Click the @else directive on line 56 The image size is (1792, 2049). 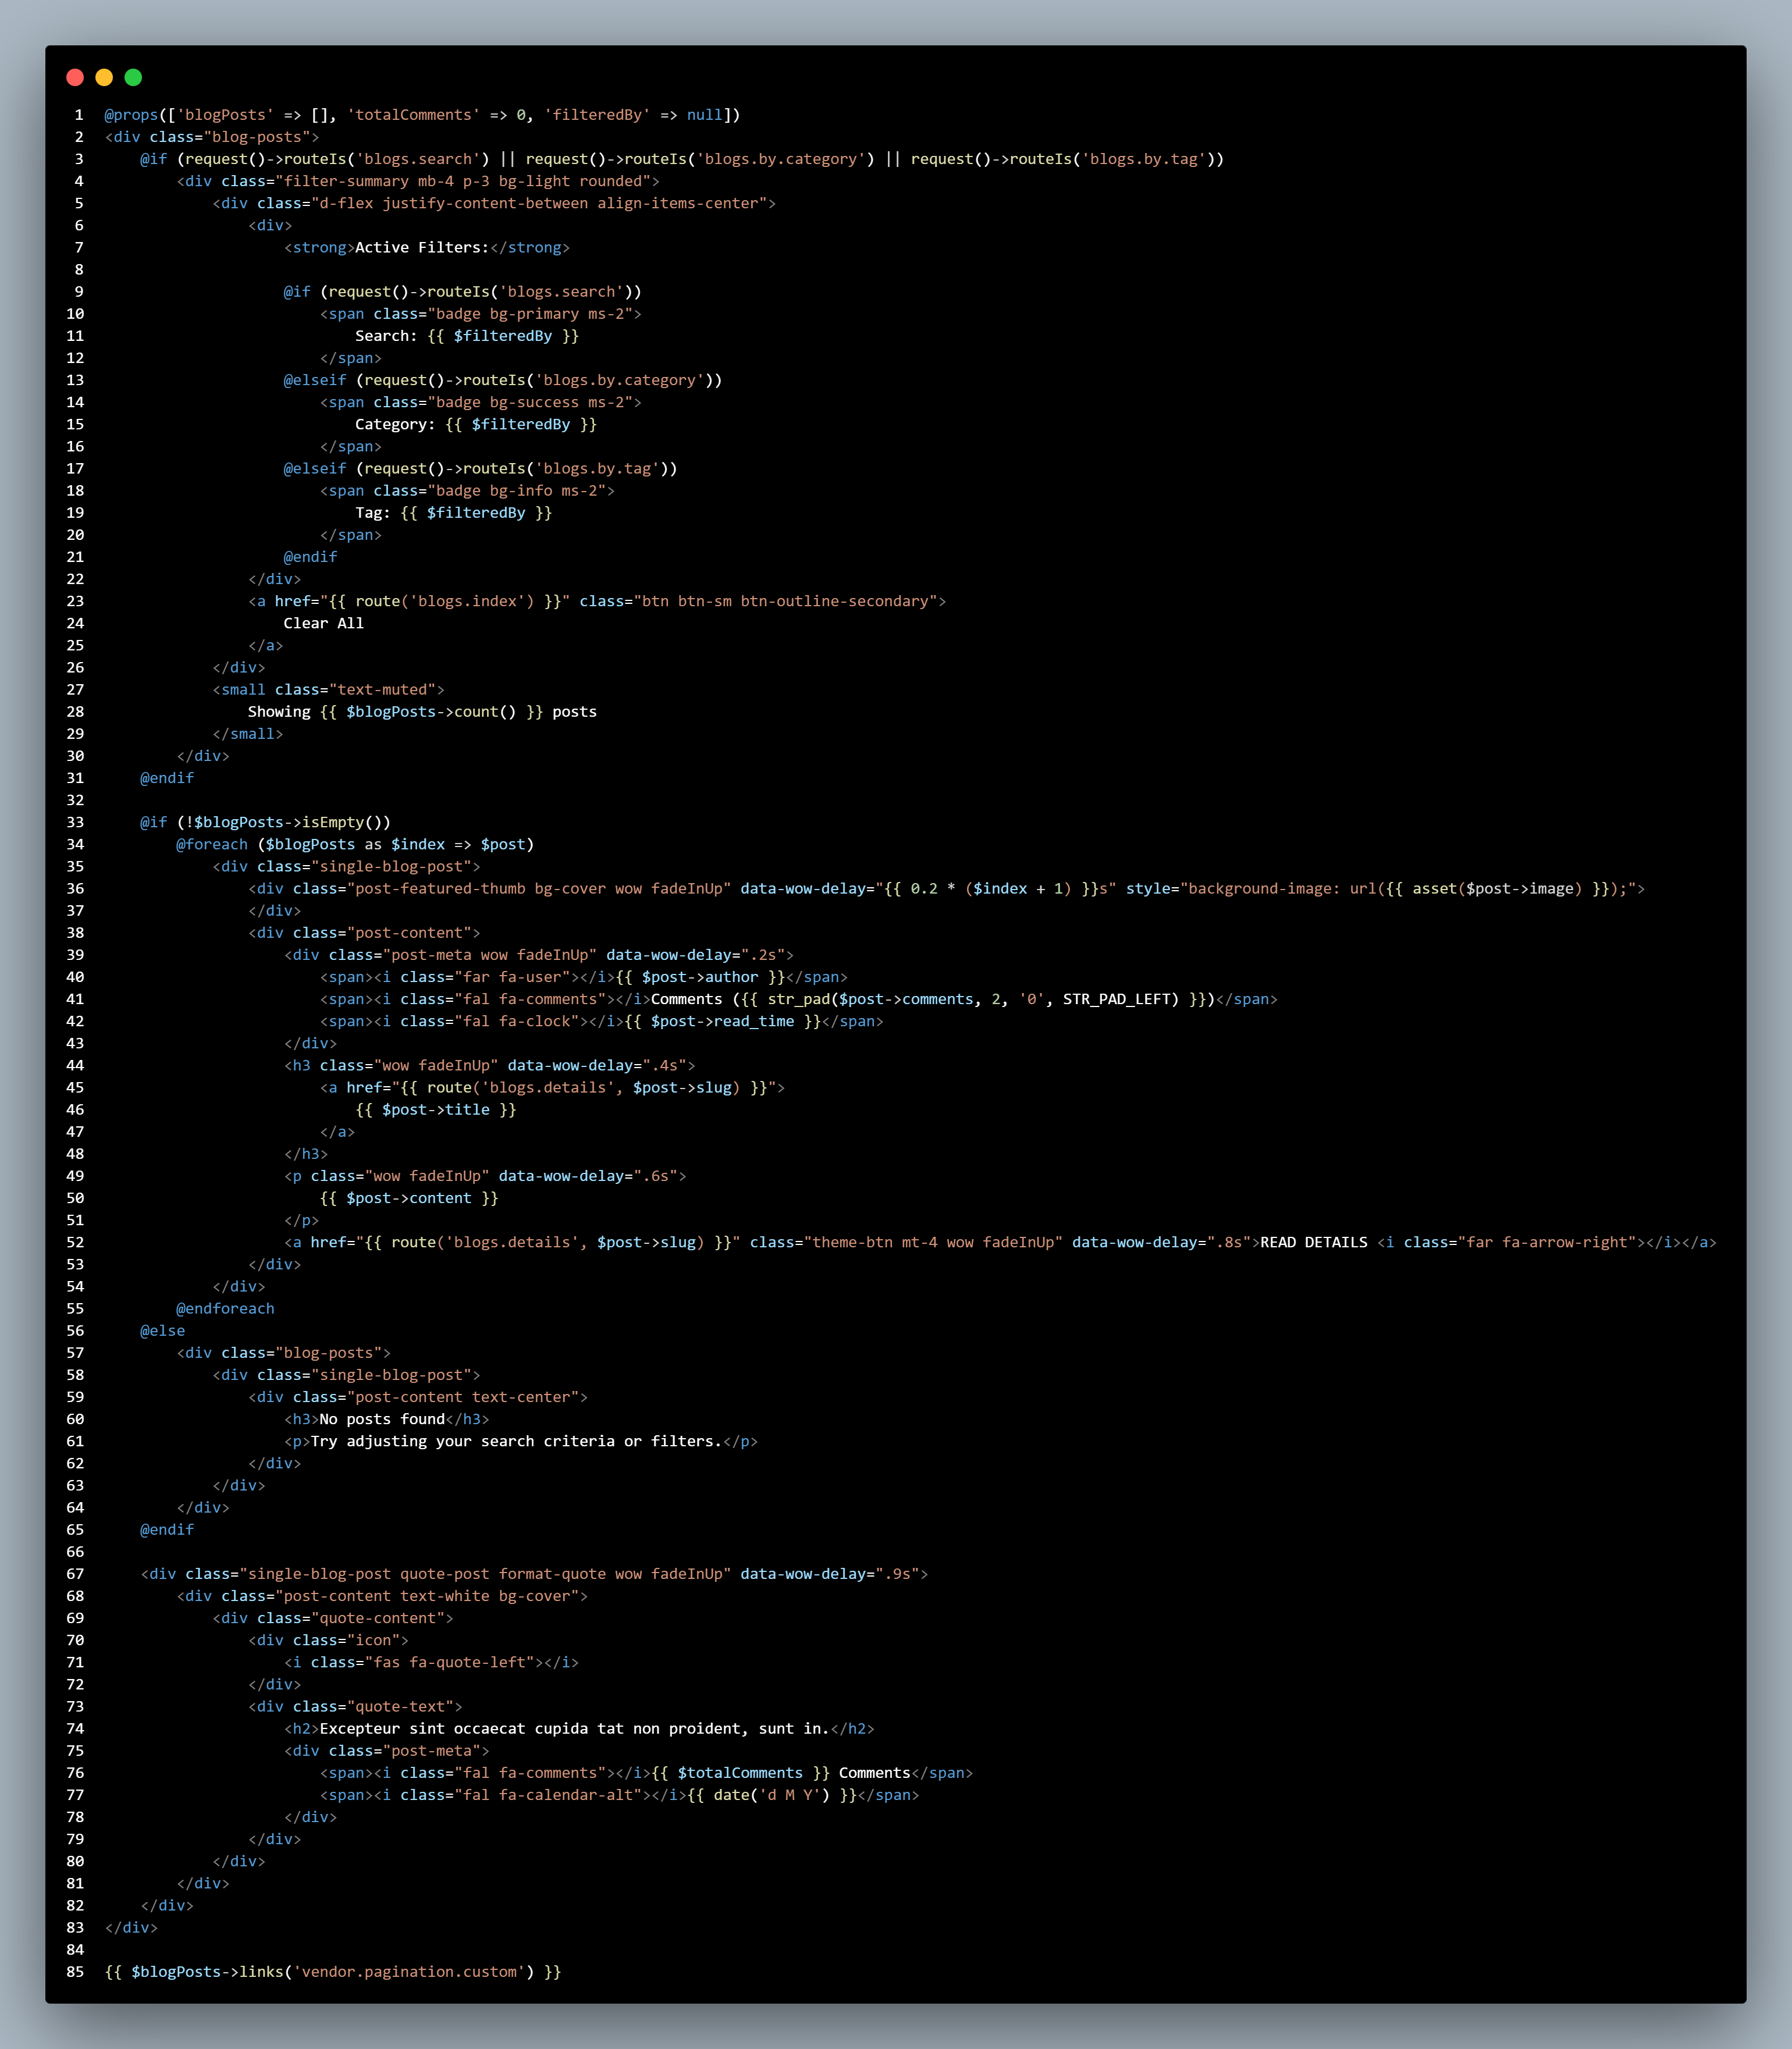point(162,1330)
